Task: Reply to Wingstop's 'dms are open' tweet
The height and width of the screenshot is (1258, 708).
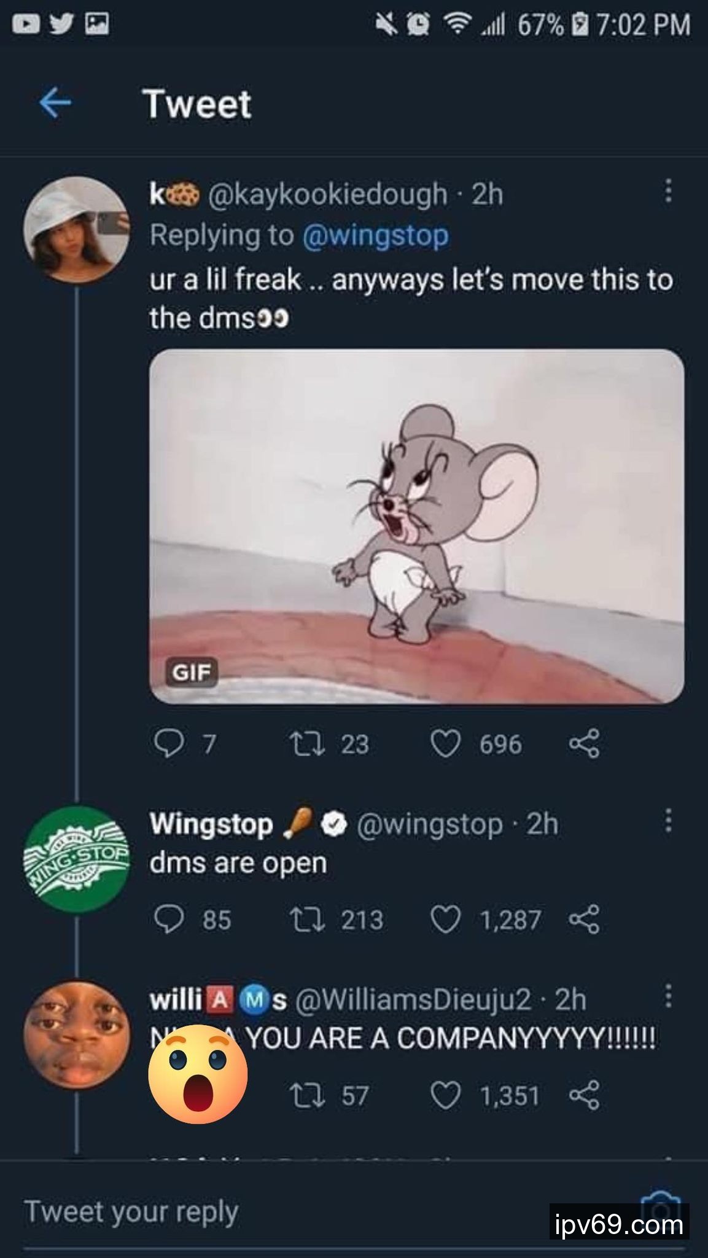Action: coord(169,920)
